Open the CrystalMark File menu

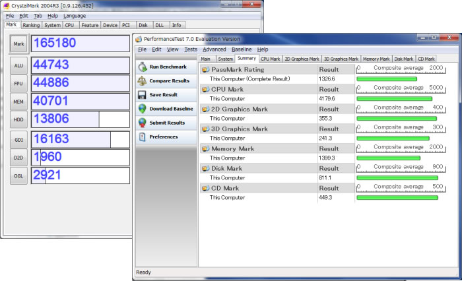(x=10, y=16)
